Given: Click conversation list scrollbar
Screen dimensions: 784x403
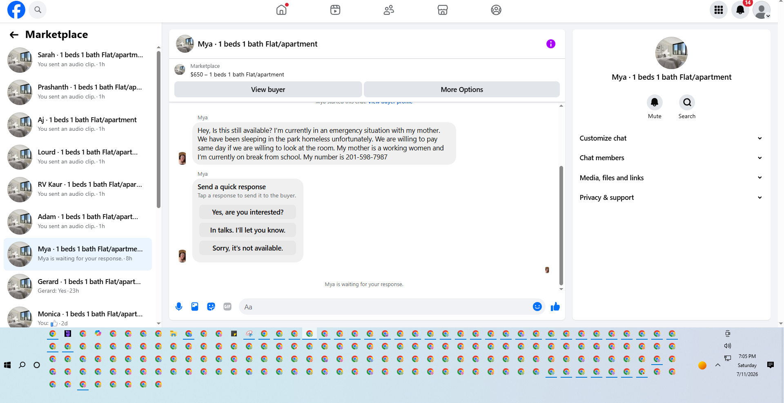Looking at the screenshot, I should (158, 130).
